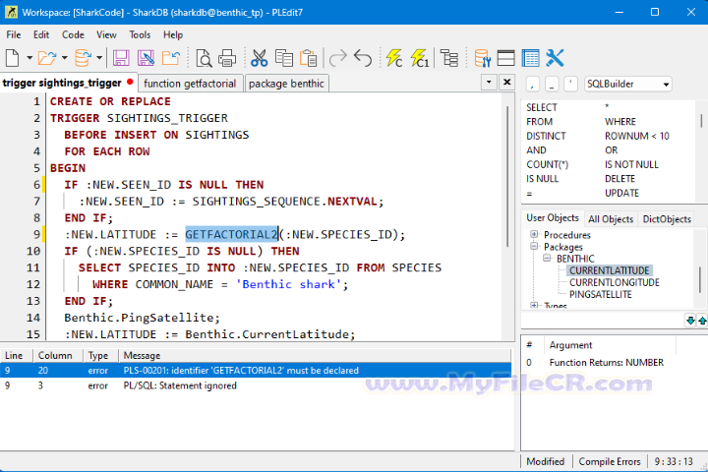Click the Cut scissors icon
Screen dimensions: 708x472
click(260, 58)
